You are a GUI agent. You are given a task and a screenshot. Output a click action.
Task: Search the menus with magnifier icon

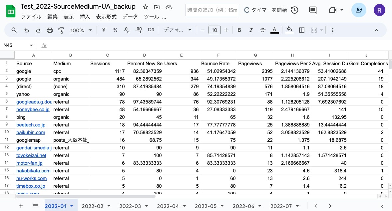[x=14, y=30]
